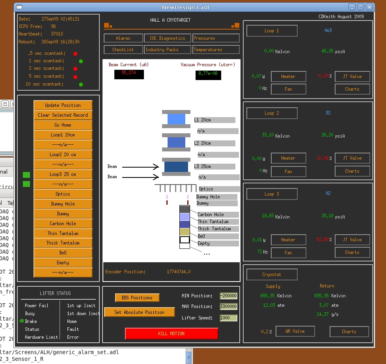Click the Beam Current readout 95.274
The height and width of the screenshot is (364, 386).
tap(129, 75)
